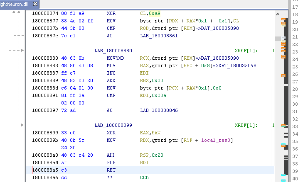
Task: Click the EDI,0x23a operand
Action: coord(153,95)
